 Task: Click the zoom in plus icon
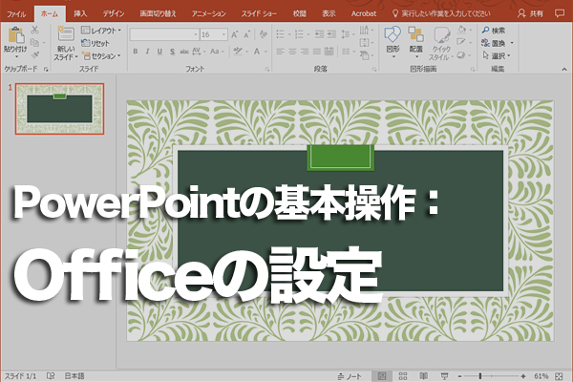(523, 376)
